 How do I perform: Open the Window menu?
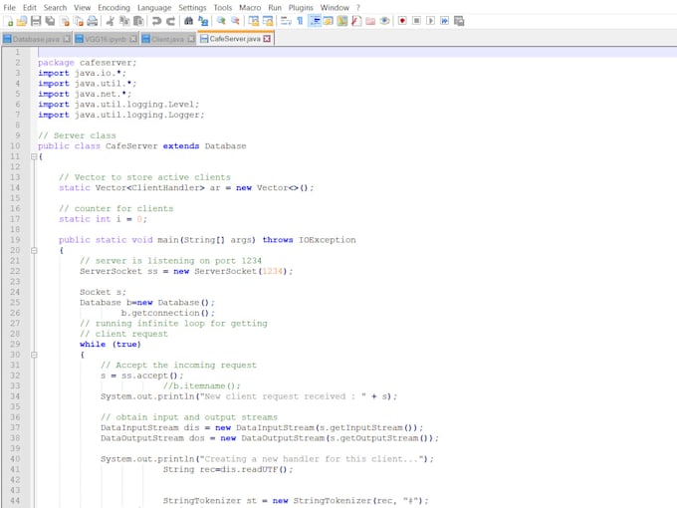[335, 7]
